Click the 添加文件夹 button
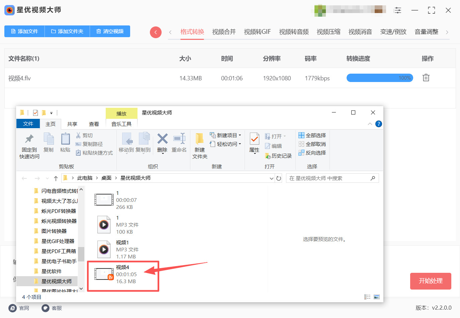The image size is (460, 318). point(67,31)
